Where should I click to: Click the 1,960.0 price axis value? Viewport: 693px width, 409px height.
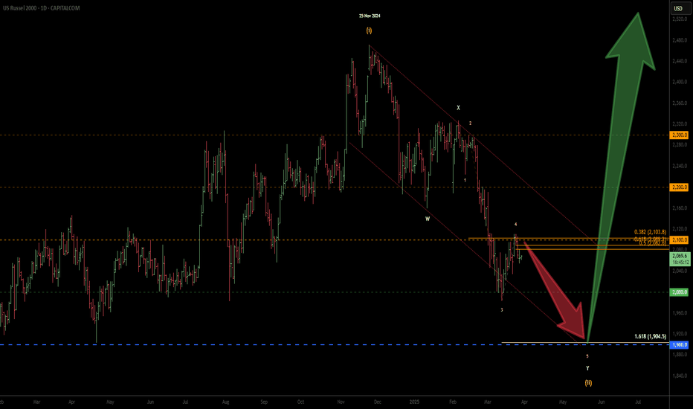680,312
